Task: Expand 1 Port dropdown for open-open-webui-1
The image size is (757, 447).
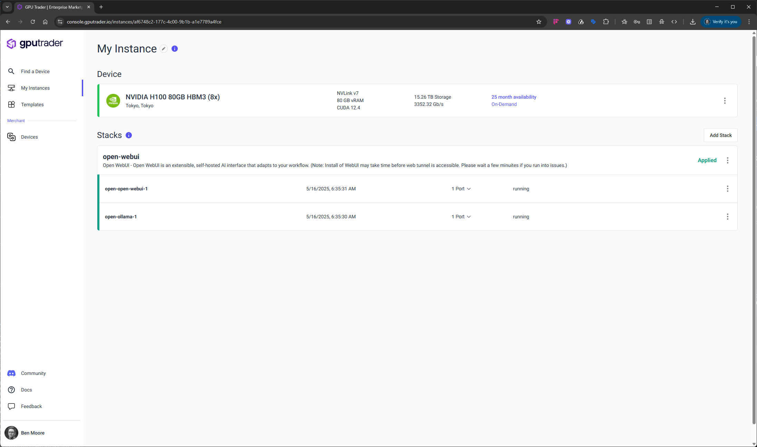Action: (461, 189)
